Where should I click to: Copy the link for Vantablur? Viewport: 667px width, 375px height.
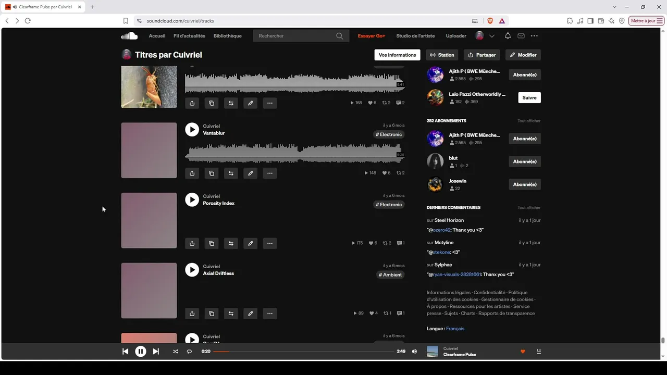(x=212, y=173)
